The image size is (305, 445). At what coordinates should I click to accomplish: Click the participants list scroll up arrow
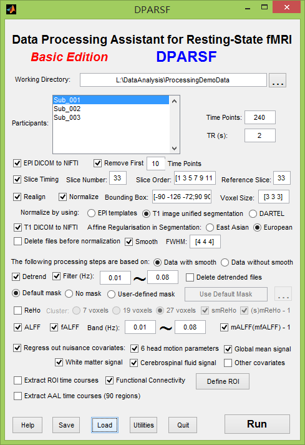point(174,101)
